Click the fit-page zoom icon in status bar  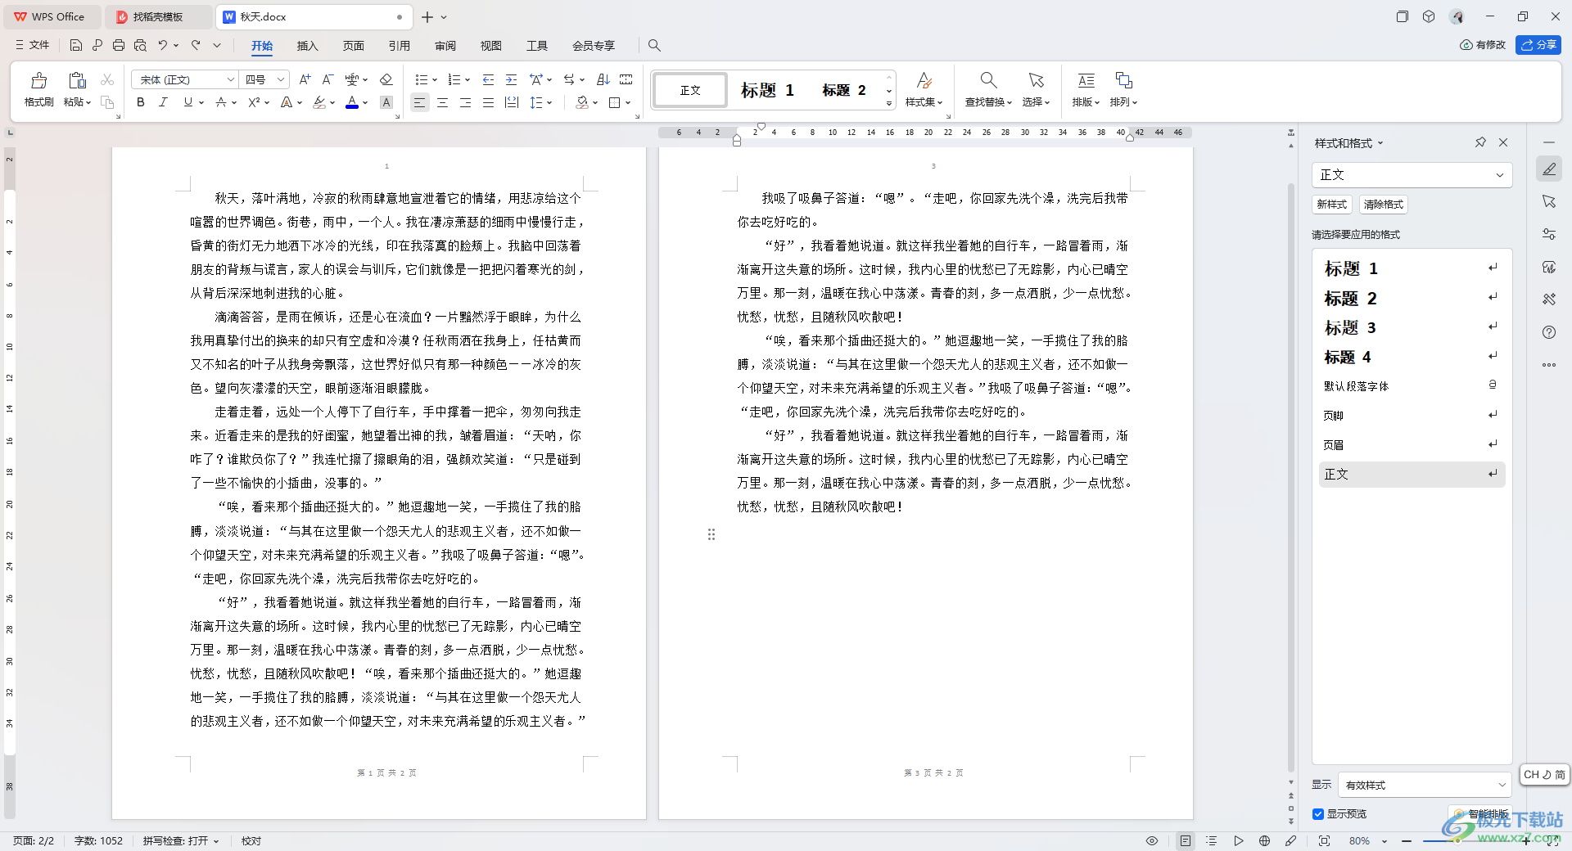1325,840
